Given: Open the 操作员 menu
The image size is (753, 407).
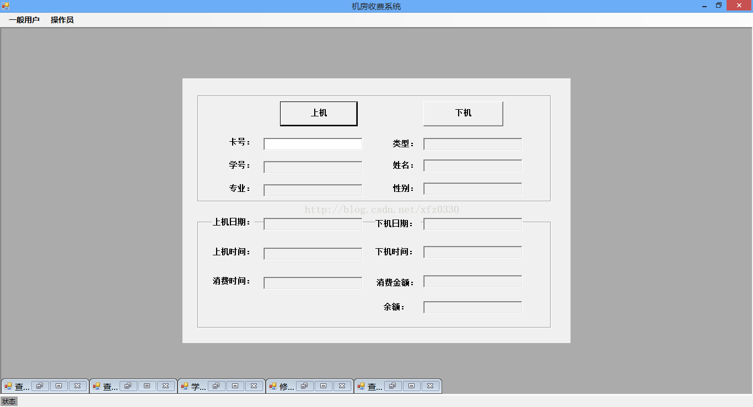Looking at the screenshot, I should (x=62, y=20).
